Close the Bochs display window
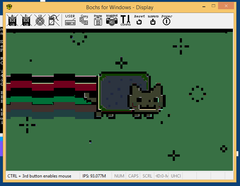240x186 pixels. coord(226,6)
